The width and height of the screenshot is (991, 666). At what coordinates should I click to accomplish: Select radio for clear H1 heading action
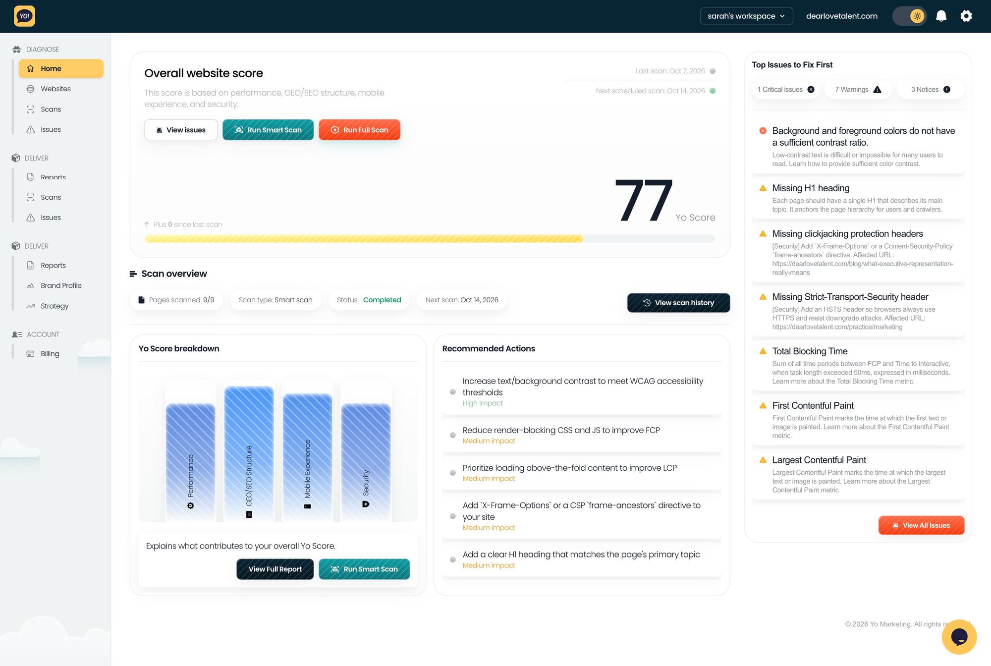[452, 559]
